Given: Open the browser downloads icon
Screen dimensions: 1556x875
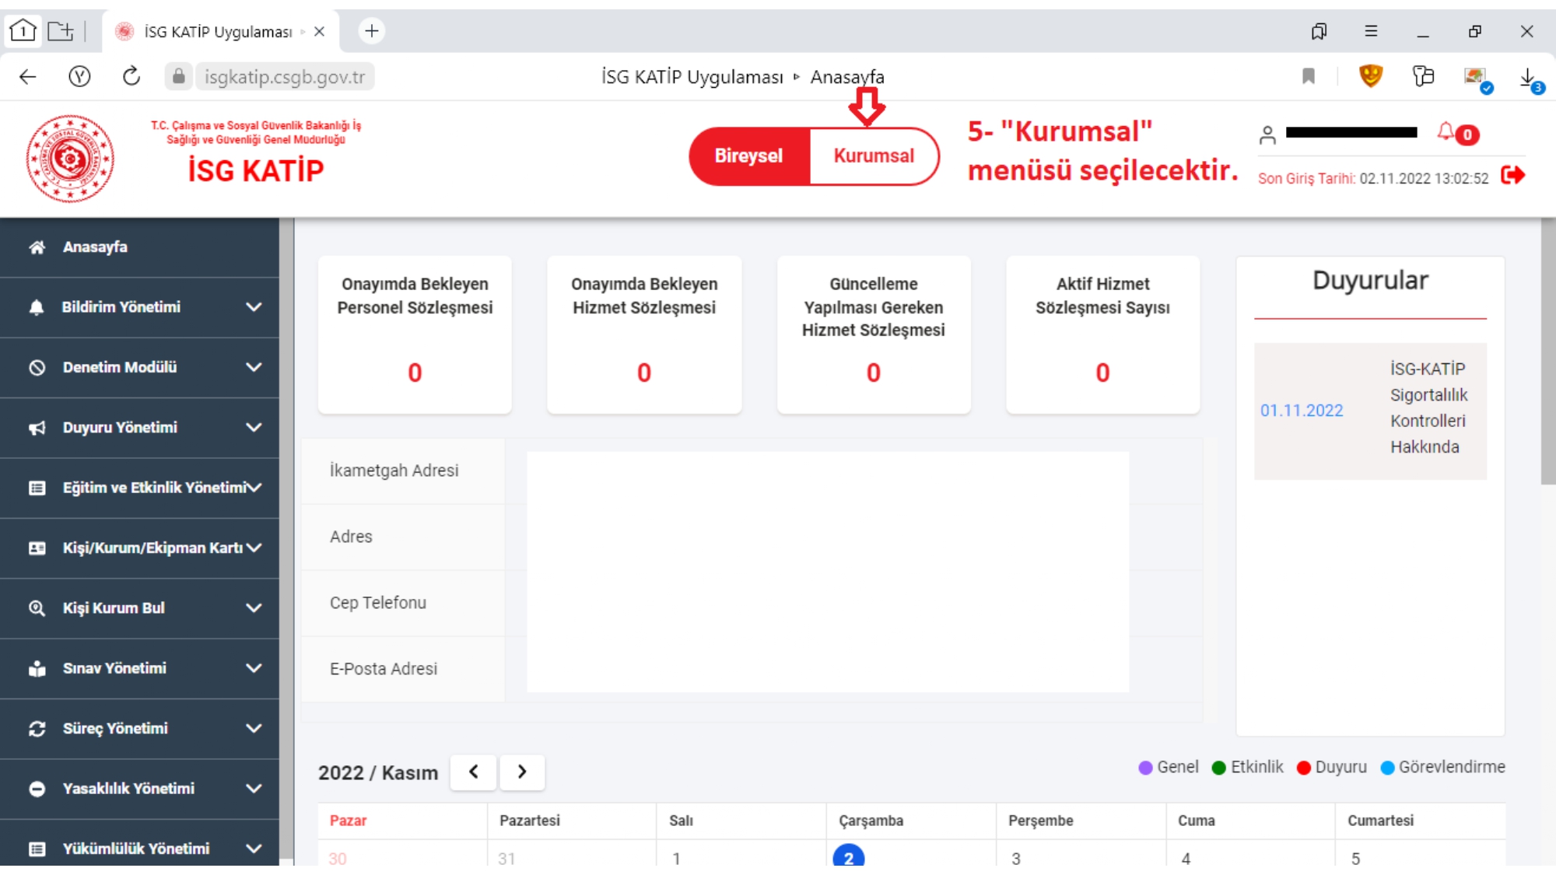Looking at the screenshot, I should (1527, 77).
